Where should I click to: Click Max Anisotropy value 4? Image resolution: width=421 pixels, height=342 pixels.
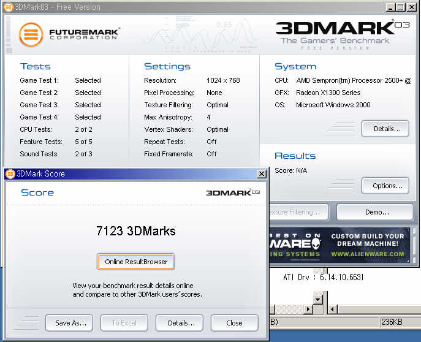pos(208,117)
